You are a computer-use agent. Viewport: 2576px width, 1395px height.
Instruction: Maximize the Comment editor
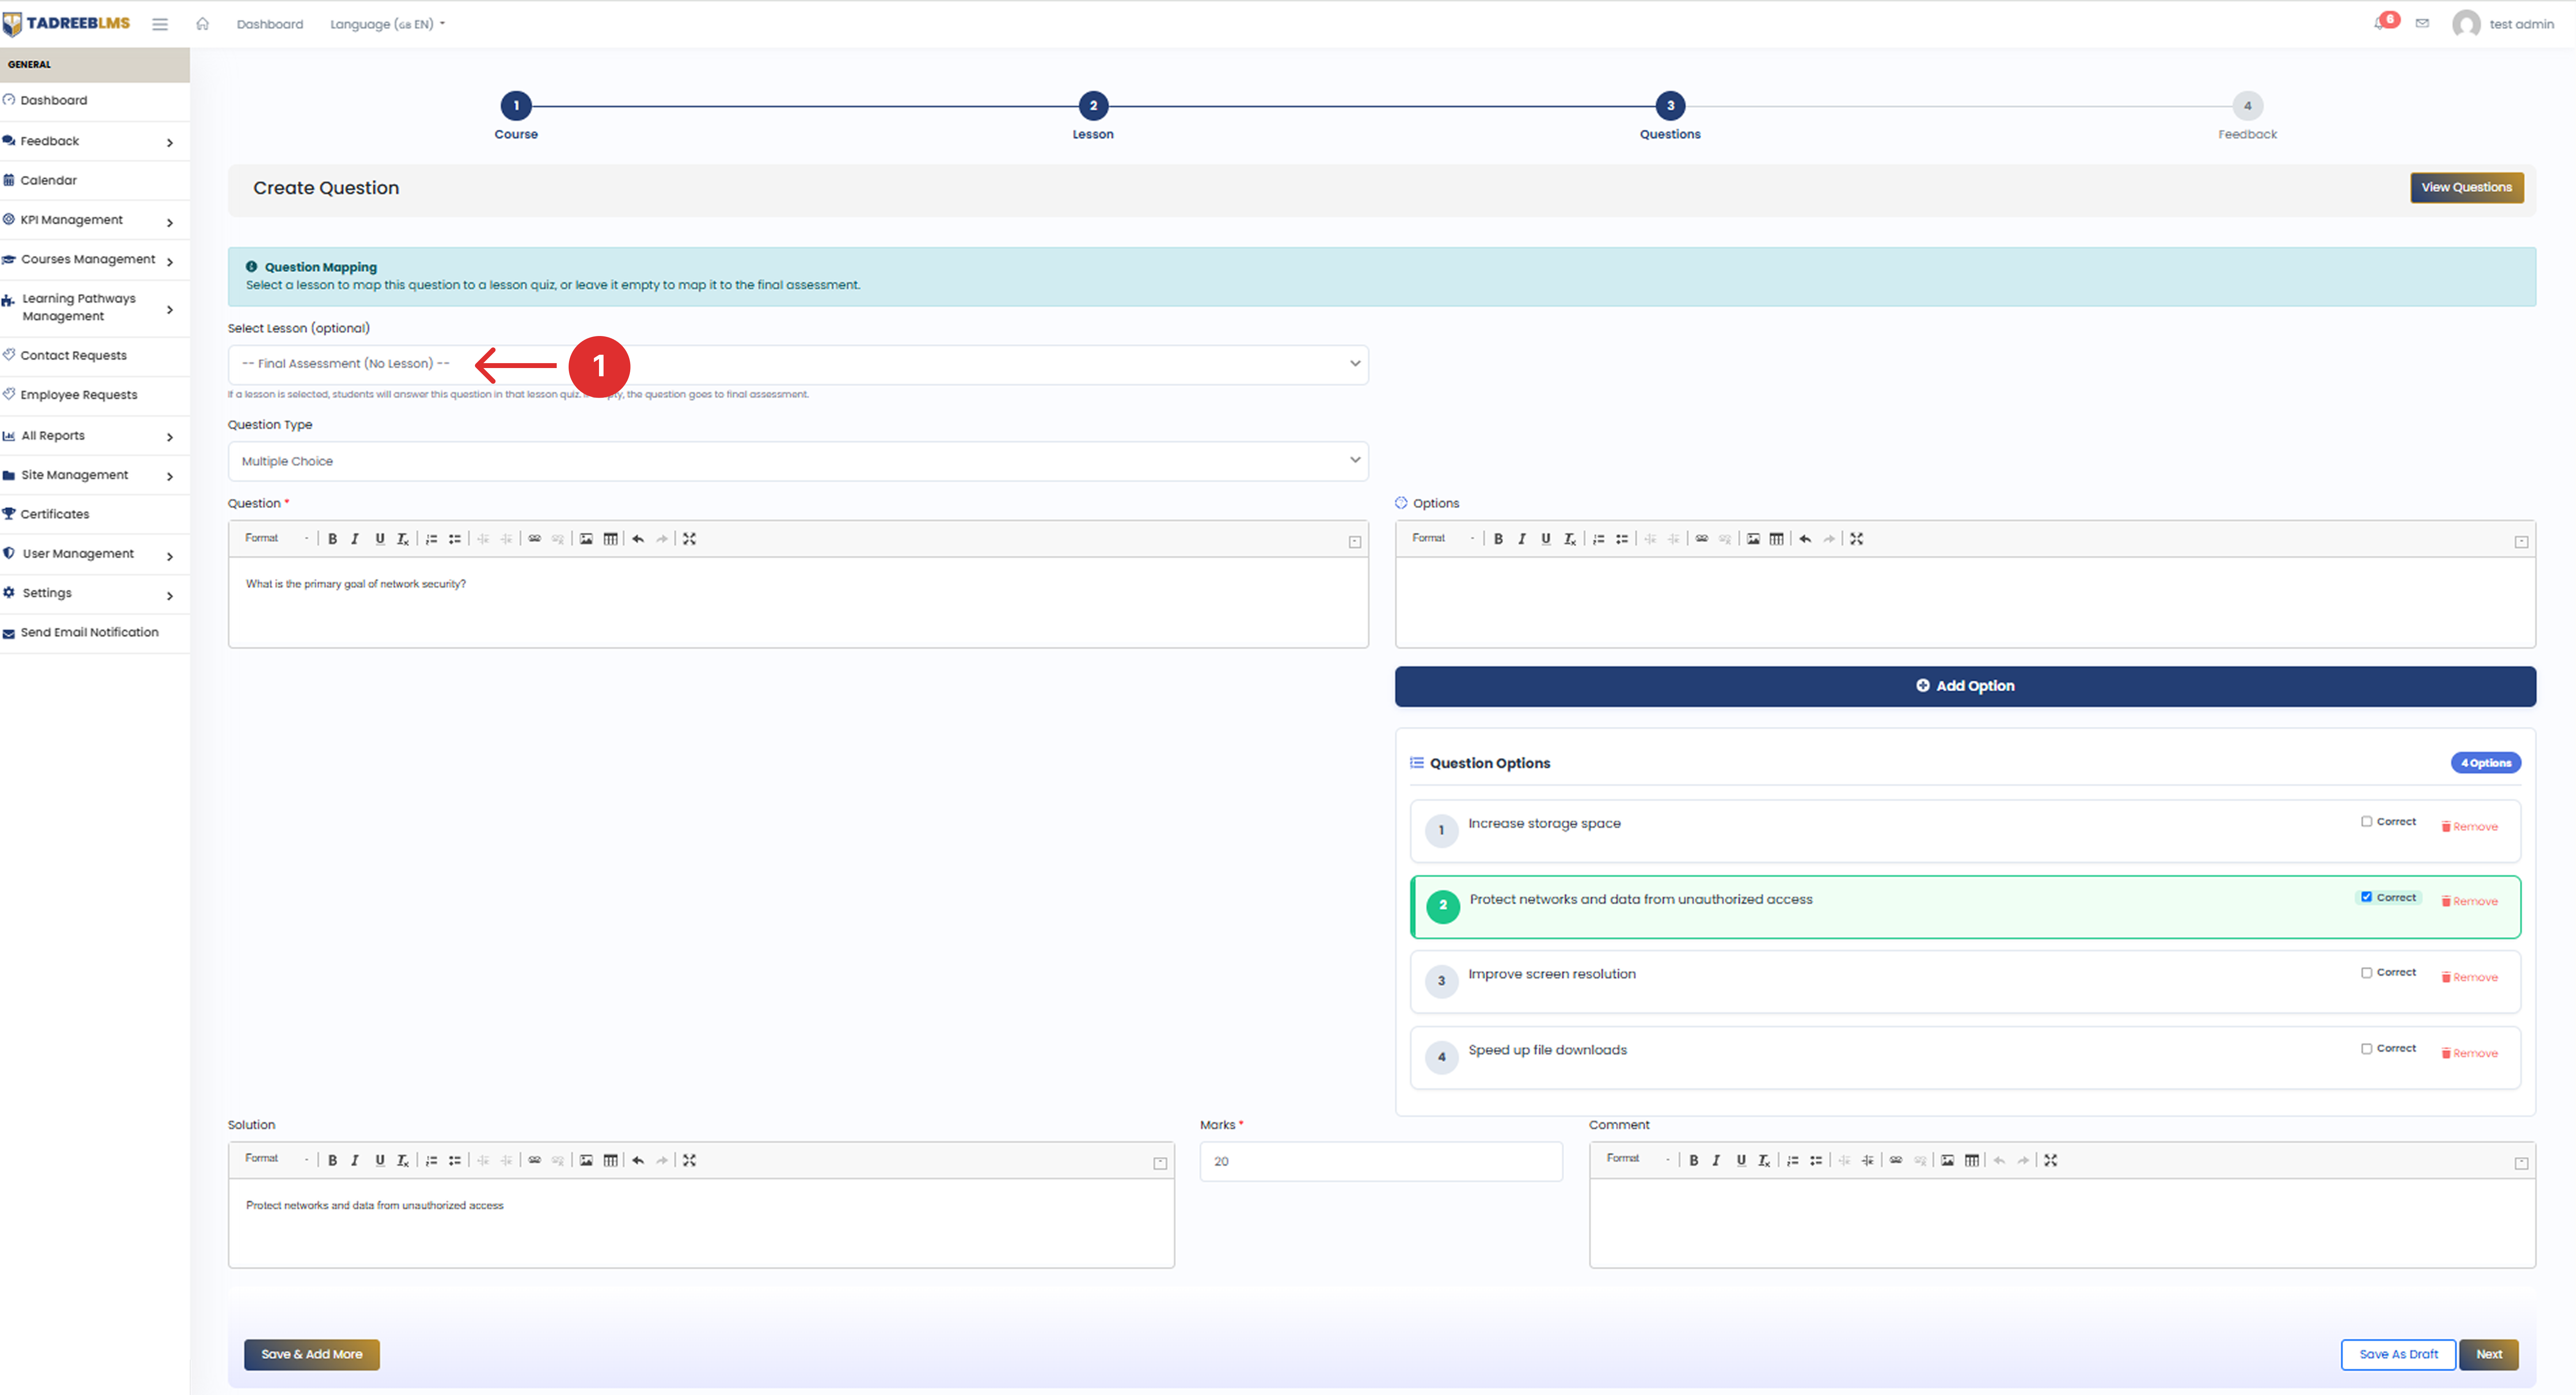coord(2051,1160)
